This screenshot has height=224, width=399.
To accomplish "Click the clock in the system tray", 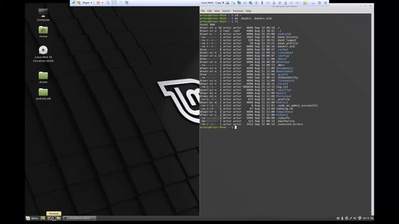I will point(366,218).
